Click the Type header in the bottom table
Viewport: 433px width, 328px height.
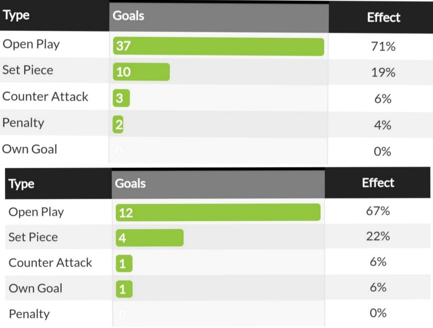coord(21,184)
